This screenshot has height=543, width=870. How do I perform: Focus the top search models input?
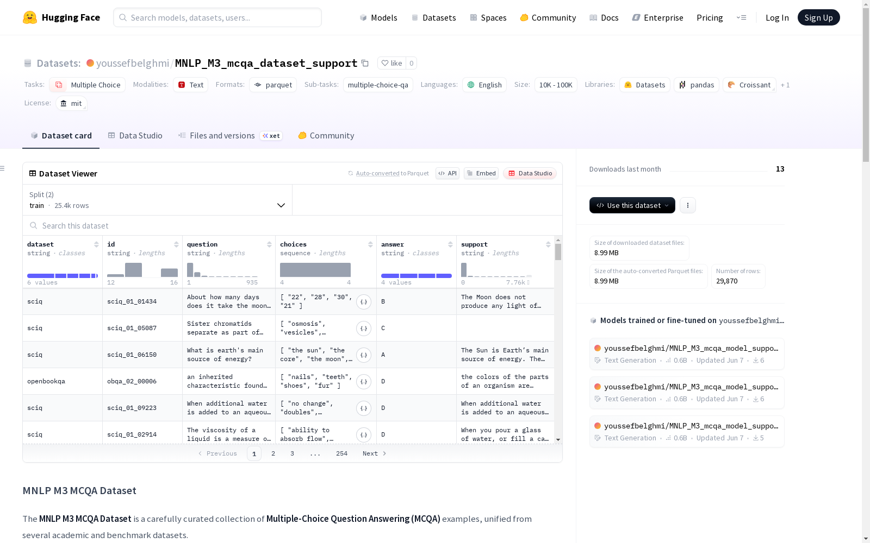tap(217, 17)
